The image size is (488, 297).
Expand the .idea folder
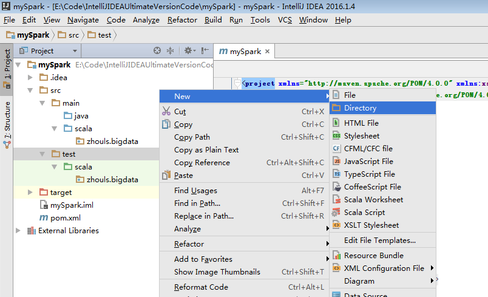pos(30,77)
